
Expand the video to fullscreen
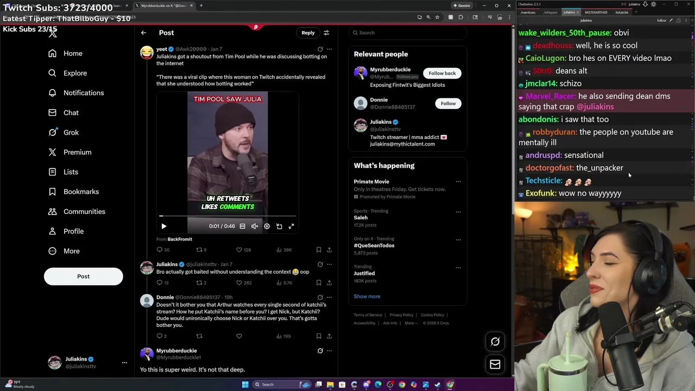pos(291,226)
